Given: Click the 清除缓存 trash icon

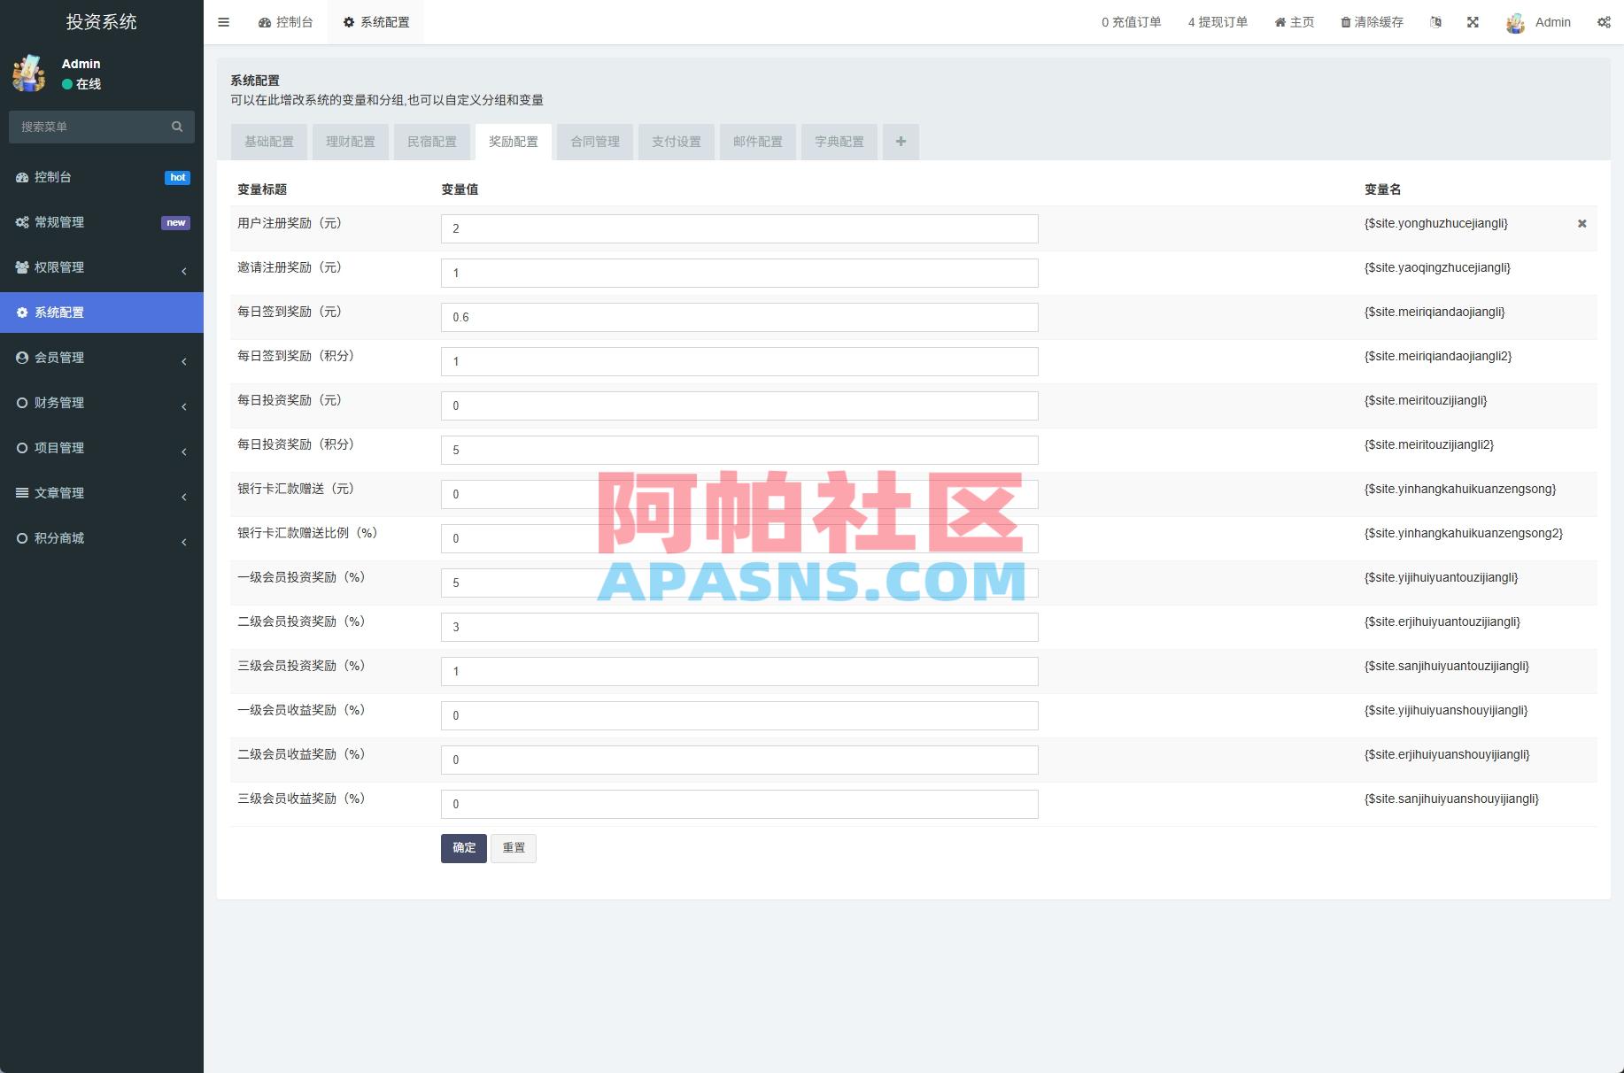Looking at the screenshot, I should tap(1344, 21).
